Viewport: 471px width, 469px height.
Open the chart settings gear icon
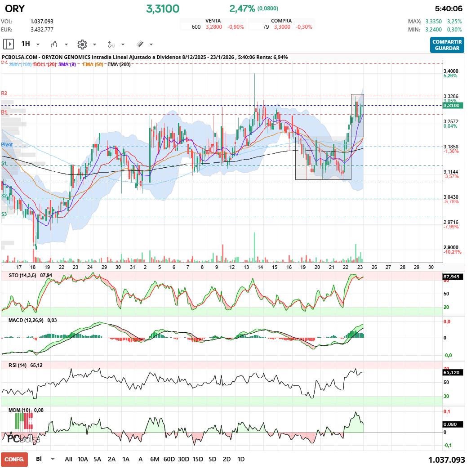82,44
